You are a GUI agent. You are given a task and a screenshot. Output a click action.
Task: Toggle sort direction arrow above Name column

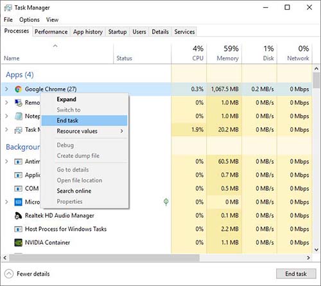click(55, 46)
